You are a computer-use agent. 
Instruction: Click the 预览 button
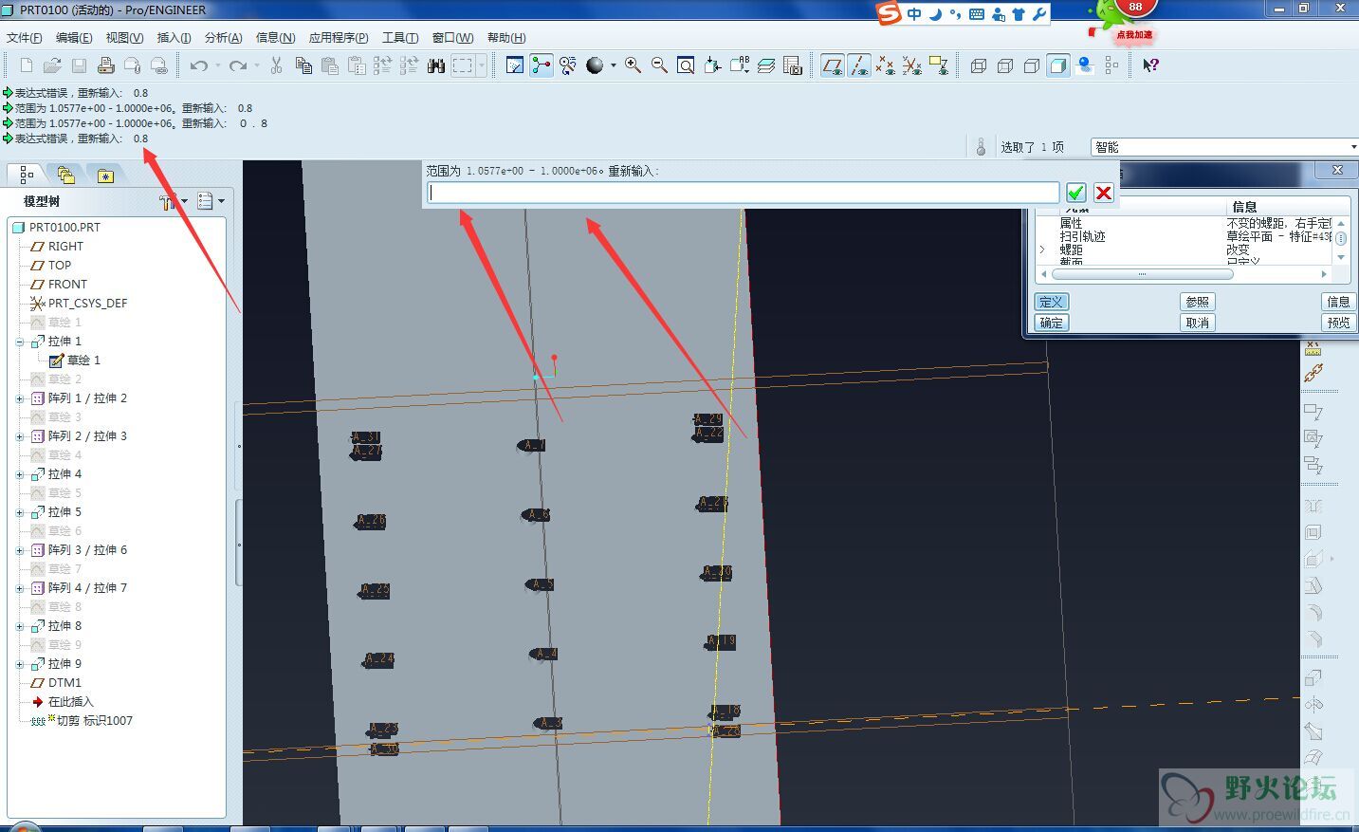[x=1339, y=323]
